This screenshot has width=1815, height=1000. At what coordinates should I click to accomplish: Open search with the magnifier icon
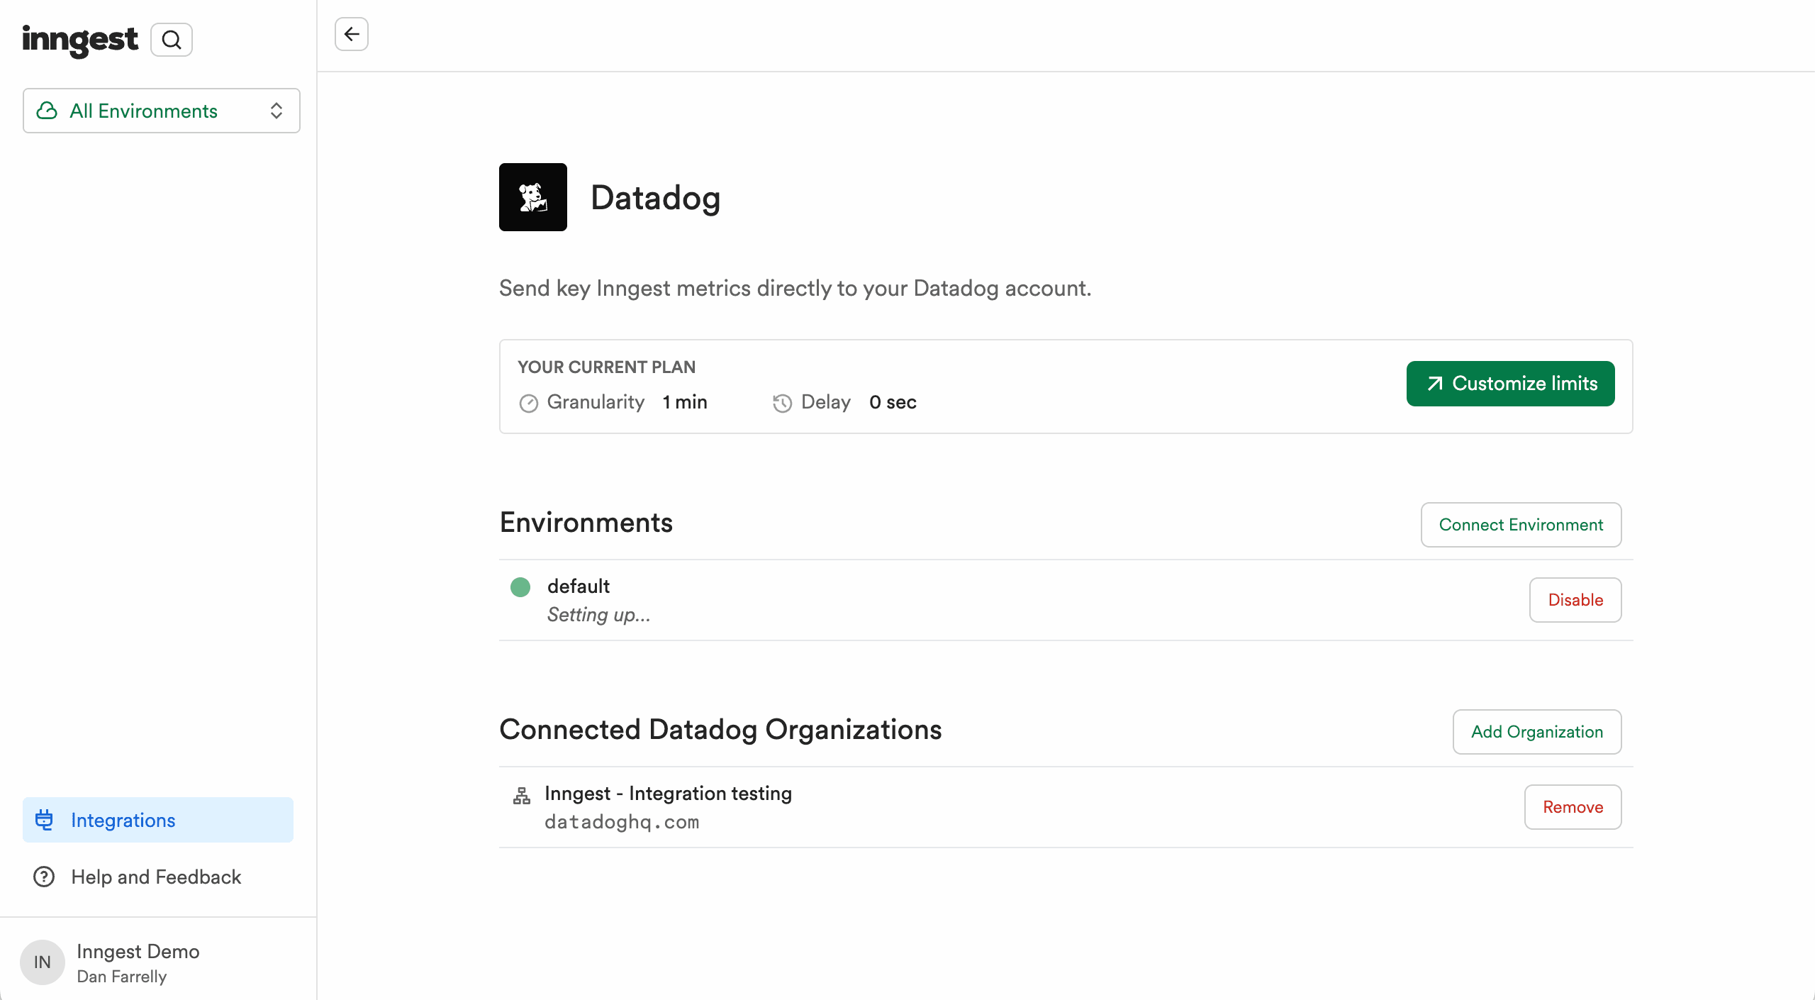coord(171,39)
